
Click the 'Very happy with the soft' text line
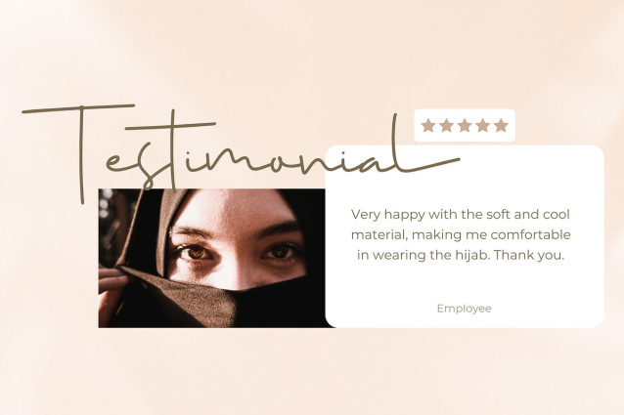click(x=461, y=215)
